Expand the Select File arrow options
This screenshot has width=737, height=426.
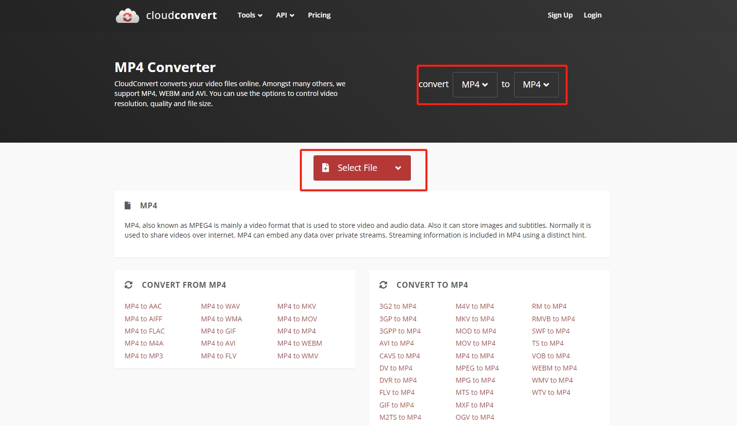398,168
